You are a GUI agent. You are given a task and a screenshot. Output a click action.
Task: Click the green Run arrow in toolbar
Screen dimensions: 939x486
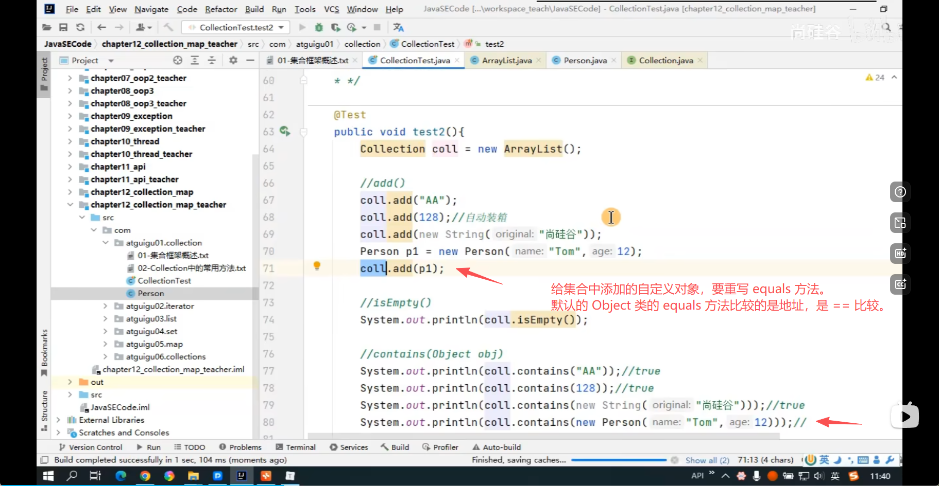(x=302, y=27)
